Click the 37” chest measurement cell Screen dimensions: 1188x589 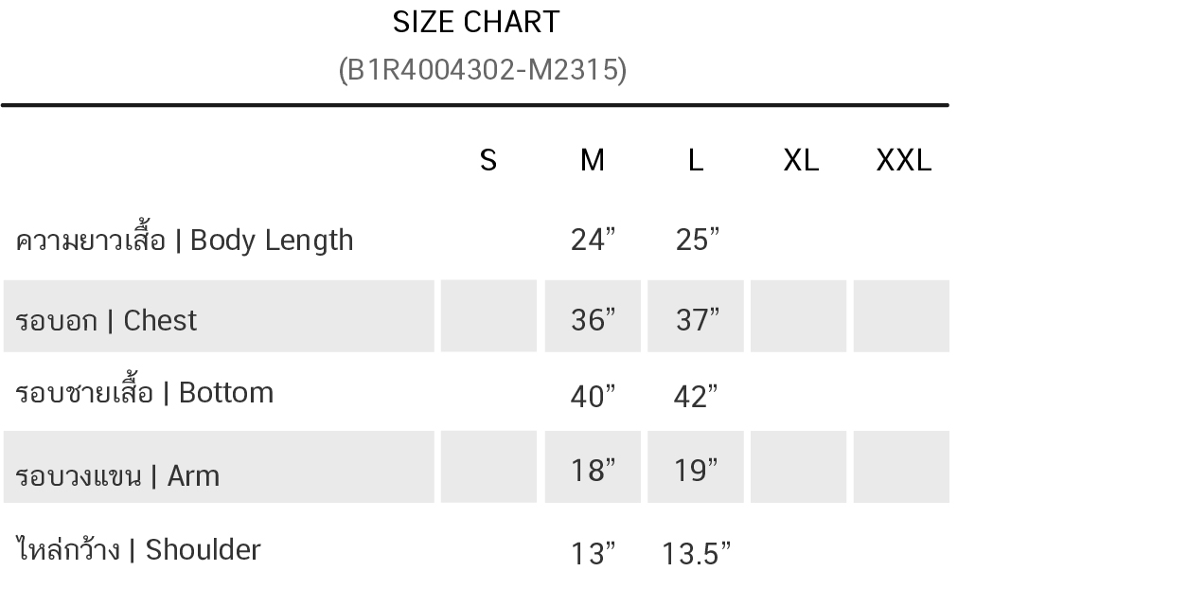696,316
